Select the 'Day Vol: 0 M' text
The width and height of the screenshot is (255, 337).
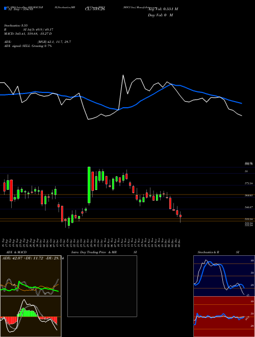click(x=160, y=15)
